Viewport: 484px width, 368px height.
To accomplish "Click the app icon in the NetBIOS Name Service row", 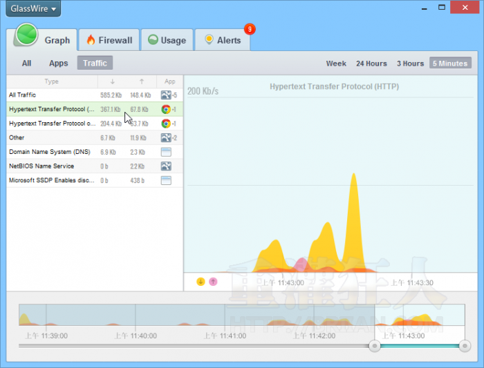I will tap(166, 166).
